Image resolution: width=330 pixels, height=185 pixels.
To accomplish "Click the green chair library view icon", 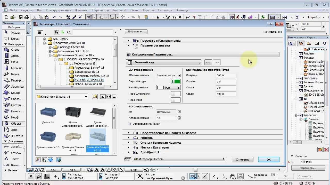I will point(63,32).
